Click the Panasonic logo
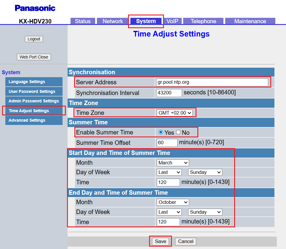The width and height of the screenshot is (286, 249). tap(35, 8)
